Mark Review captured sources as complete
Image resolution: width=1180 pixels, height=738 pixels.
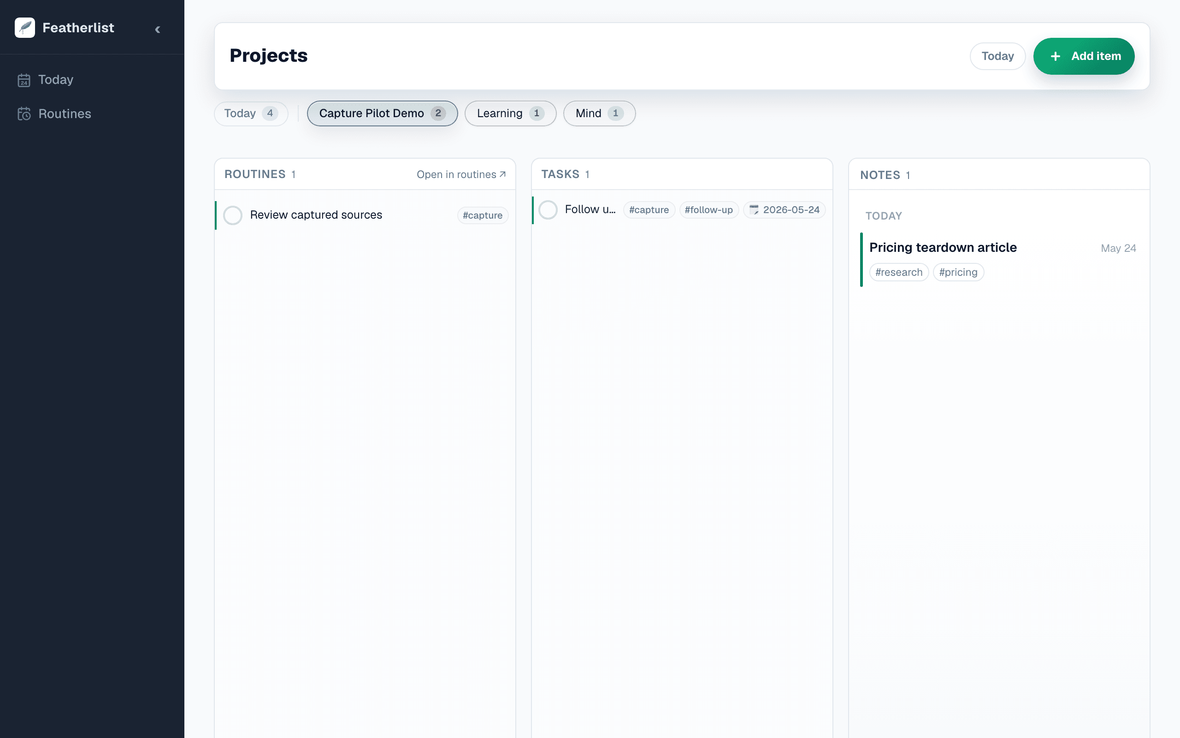pyautogui.click(x=233, y=215)
